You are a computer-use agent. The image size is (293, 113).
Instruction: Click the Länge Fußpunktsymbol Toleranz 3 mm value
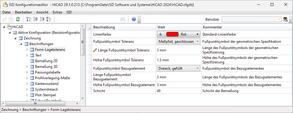point(179,50)
